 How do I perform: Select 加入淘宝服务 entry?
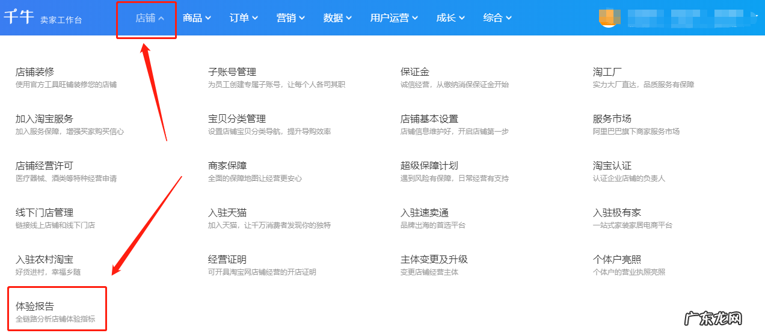(x=45, y=118)
